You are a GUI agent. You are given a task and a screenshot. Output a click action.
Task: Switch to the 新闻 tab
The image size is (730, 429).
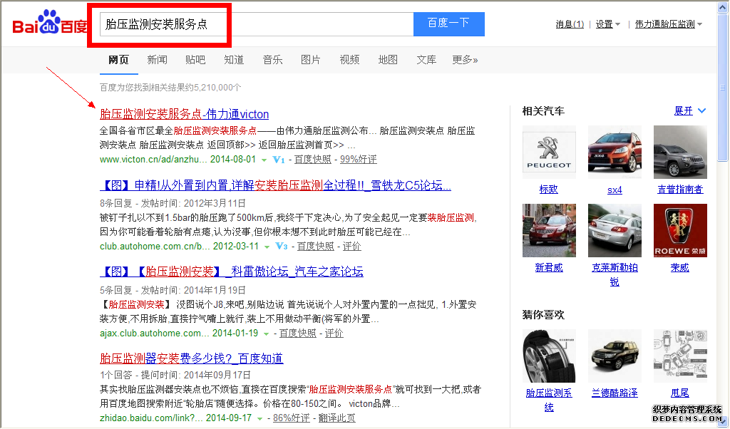(x=157, y=60)
